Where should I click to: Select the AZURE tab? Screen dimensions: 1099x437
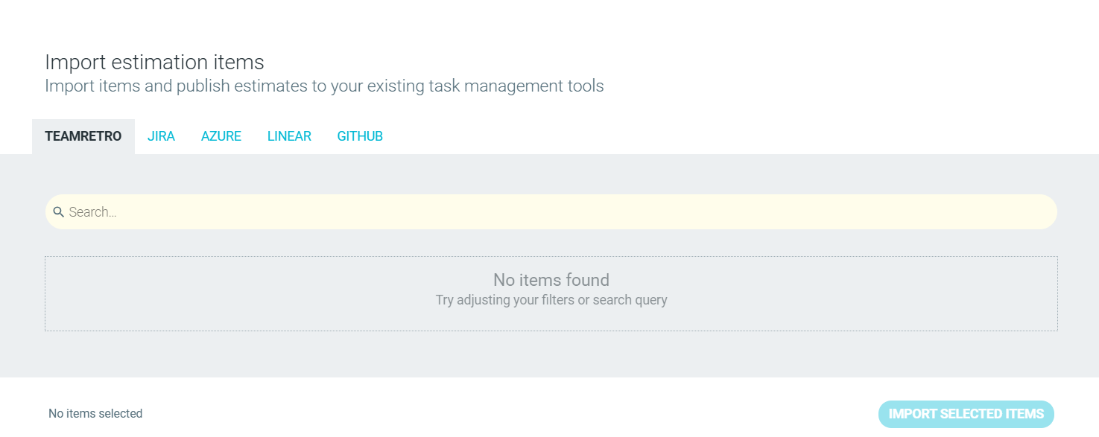click(x=221, y=136)
